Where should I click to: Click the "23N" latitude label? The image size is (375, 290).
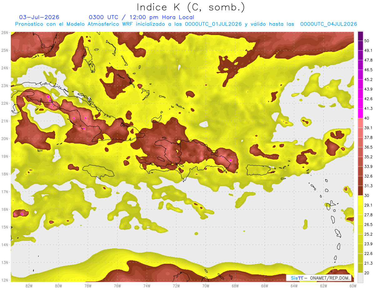point(5,85)
